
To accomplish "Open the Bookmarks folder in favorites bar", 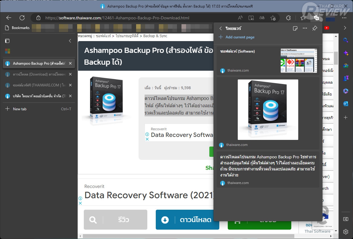I will (17, 28).
